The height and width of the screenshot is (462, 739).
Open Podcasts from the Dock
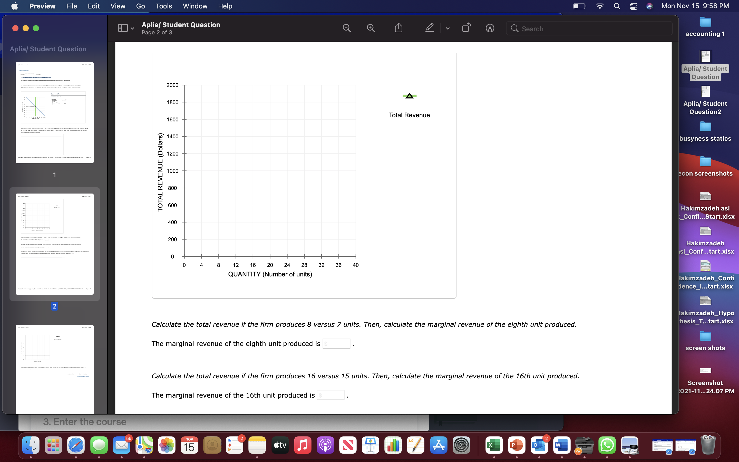coord(325,445)
